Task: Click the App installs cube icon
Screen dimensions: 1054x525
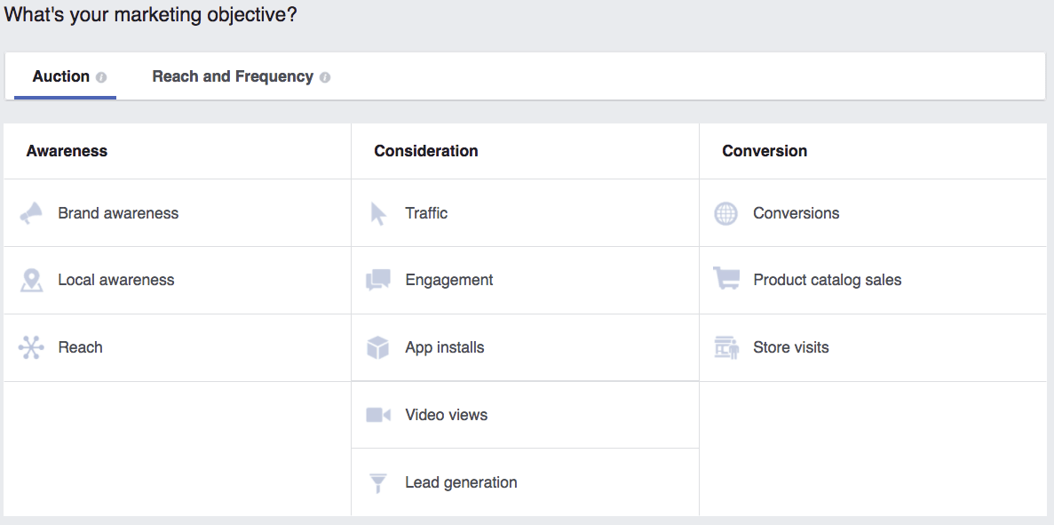Action: tap(378, 347)
